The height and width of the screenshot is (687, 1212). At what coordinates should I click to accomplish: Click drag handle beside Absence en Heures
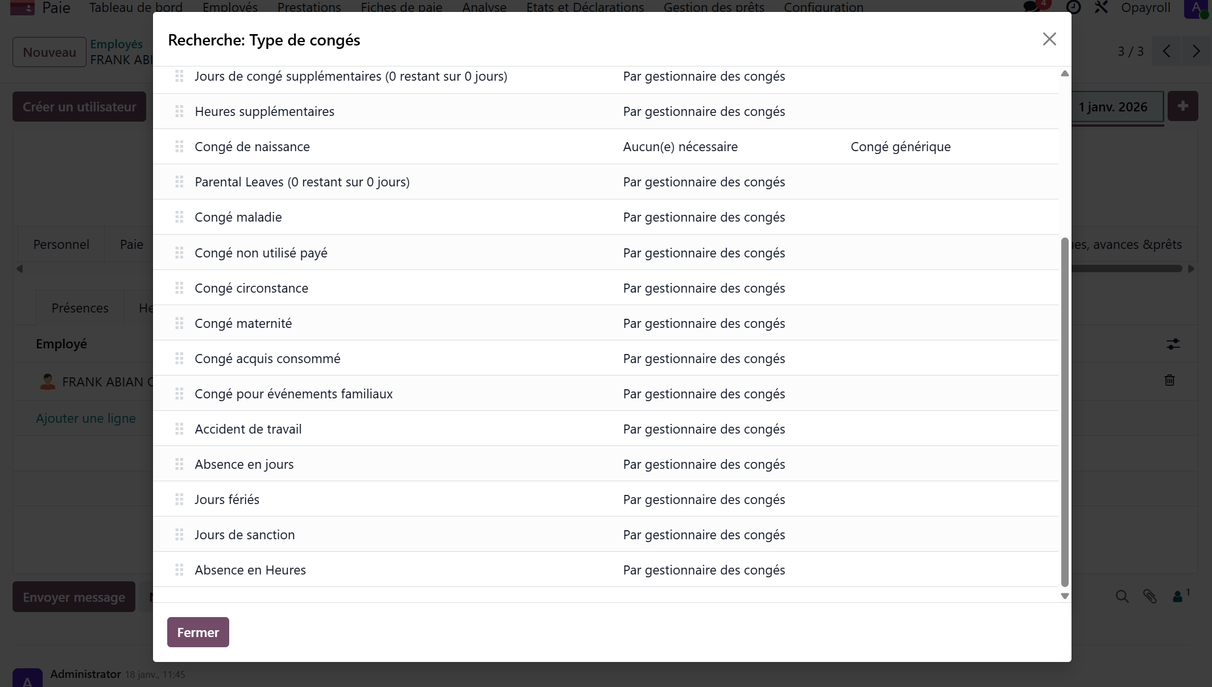179,570
